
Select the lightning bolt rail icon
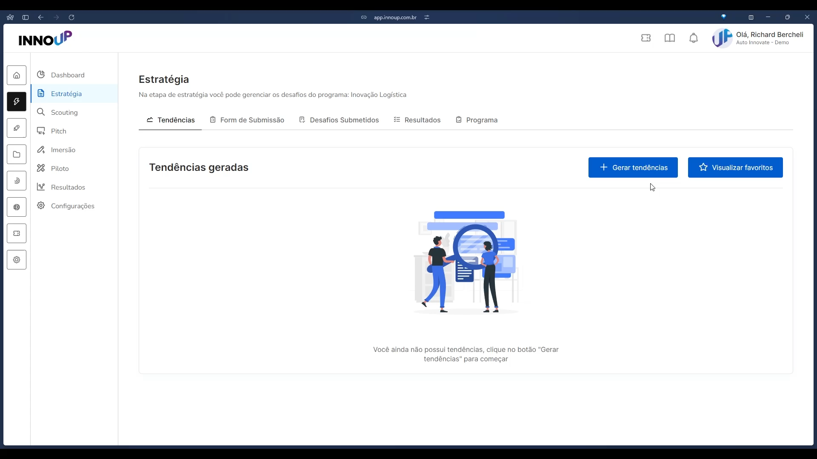[17, 102]
